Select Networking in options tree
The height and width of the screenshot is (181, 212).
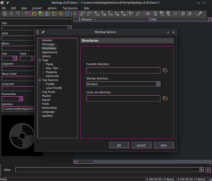coord(49,108)
